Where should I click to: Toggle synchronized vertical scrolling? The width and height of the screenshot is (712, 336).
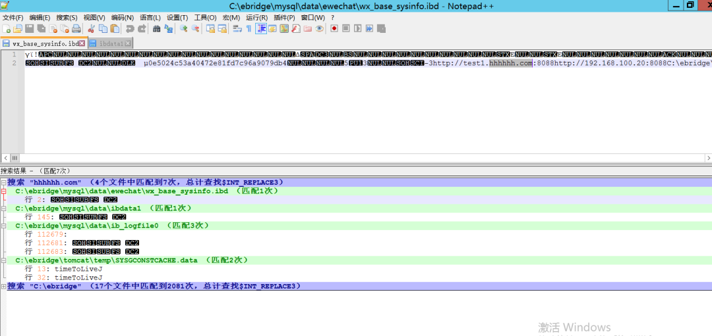[211, 28]
